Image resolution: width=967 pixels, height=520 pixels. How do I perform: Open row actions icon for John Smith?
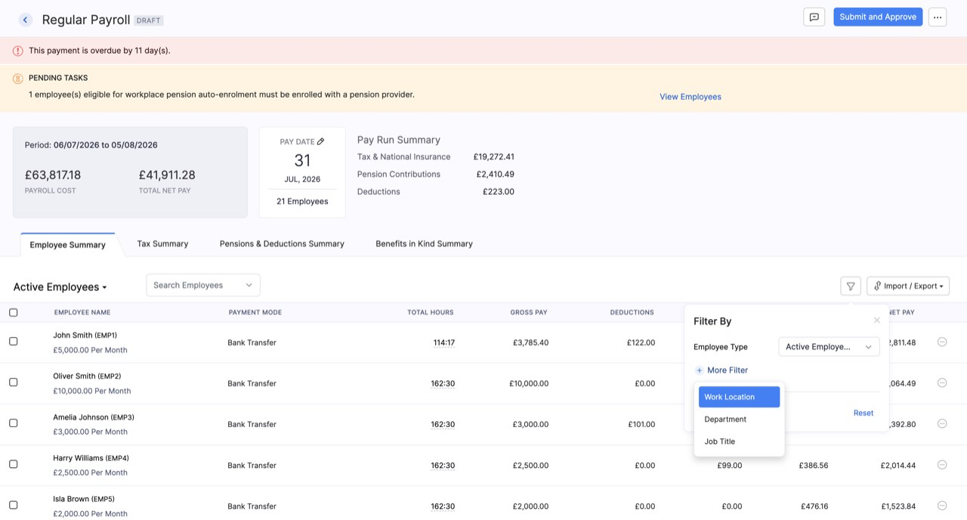(941, 342)
